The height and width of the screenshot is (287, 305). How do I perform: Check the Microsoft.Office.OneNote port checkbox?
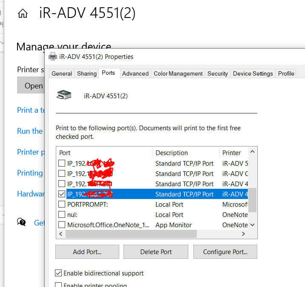coord(62,225)
